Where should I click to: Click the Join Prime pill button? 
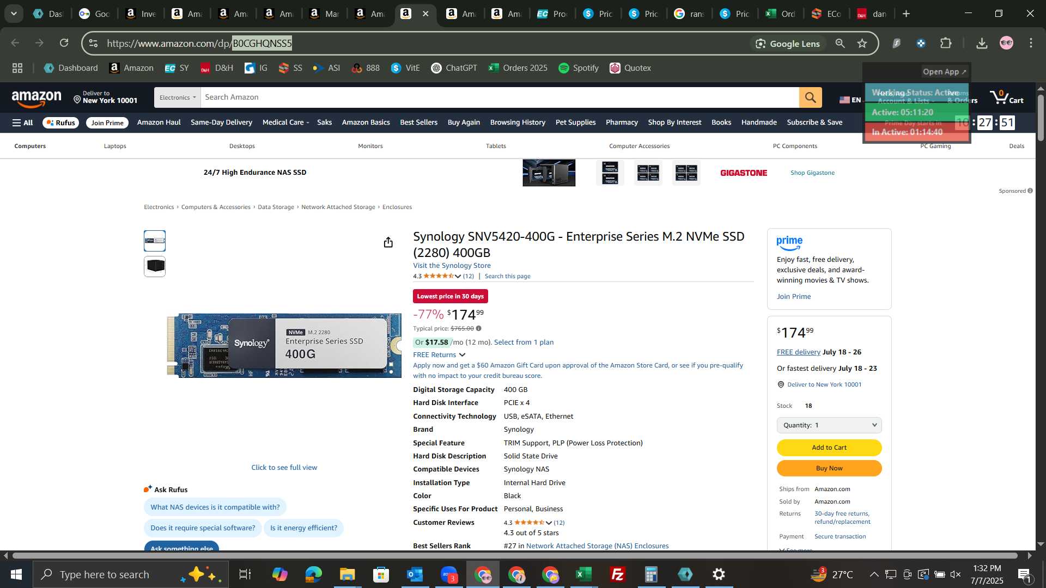107,123
